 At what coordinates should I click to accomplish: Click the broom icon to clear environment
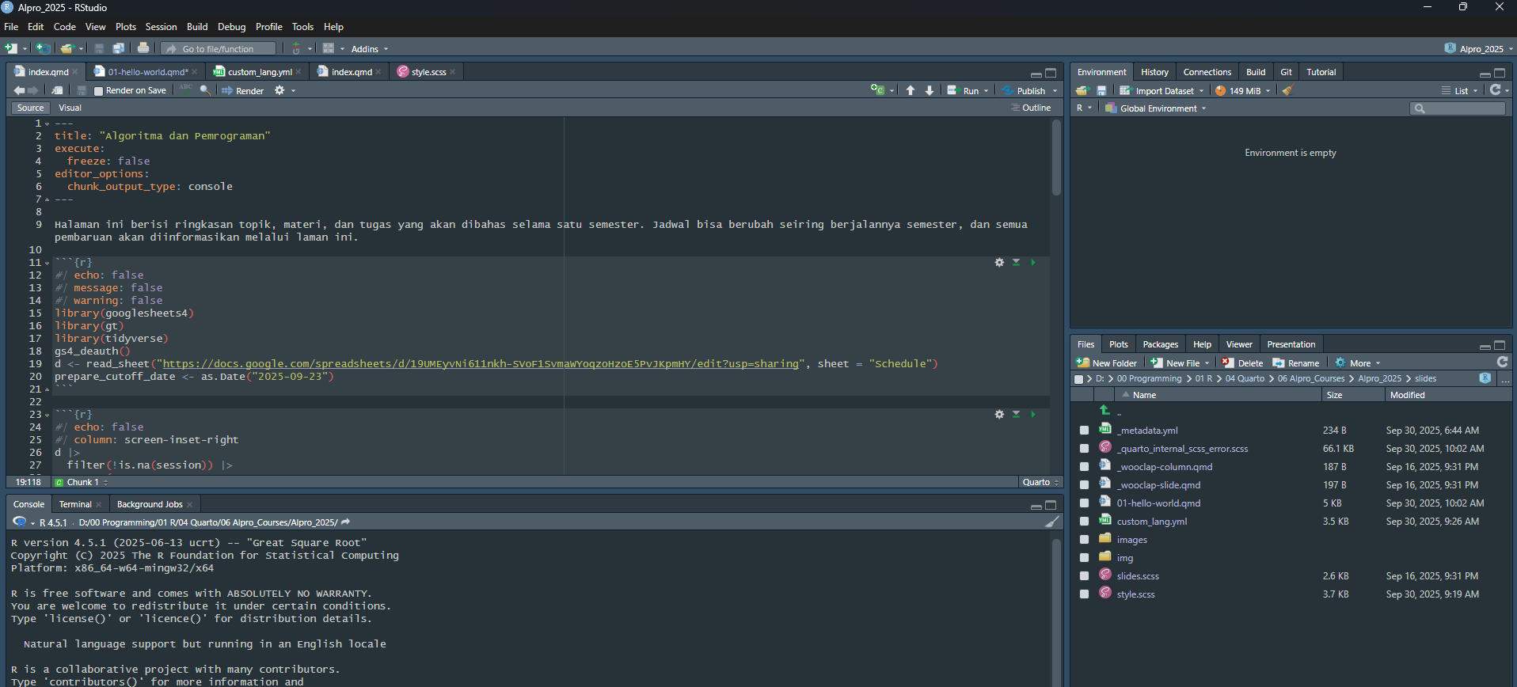1288,91
